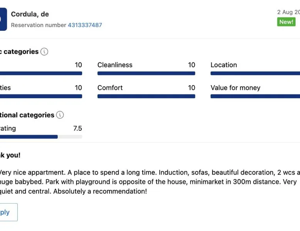Open reservation number 4313337487 link
Image resolution: width=300 pixels, height=231 pixels.
85,25
